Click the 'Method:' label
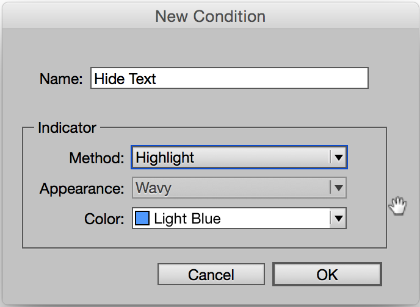The image size is (420, 307). pyautogui.click(x=96, y=158)
